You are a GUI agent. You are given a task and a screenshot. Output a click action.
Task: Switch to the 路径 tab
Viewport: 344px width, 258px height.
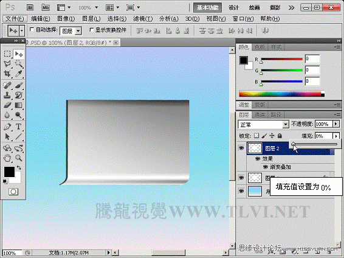point(276,114)
